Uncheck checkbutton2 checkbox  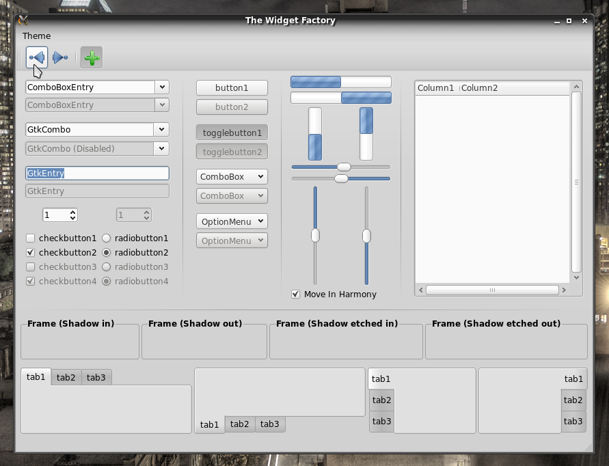click(30, 252)
